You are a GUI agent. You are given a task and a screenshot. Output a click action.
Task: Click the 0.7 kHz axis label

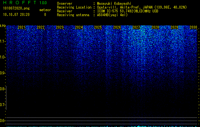(x=3, y=105)
